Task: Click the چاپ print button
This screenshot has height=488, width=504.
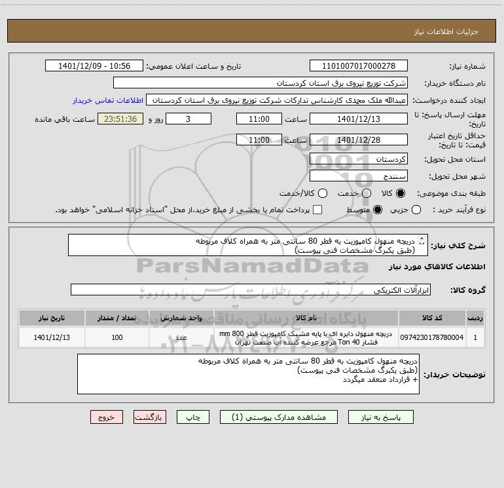Action: pyautogui.click(x=193, y=417)
